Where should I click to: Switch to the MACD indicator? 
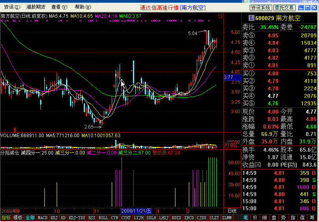click(42, 218)
